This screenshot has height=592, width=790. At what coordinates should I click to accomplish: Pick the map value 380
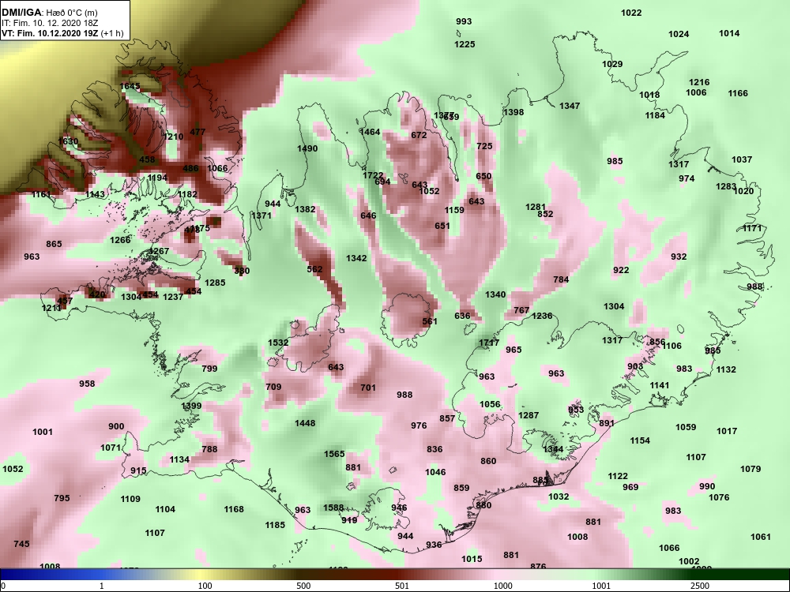coord(242,271)
